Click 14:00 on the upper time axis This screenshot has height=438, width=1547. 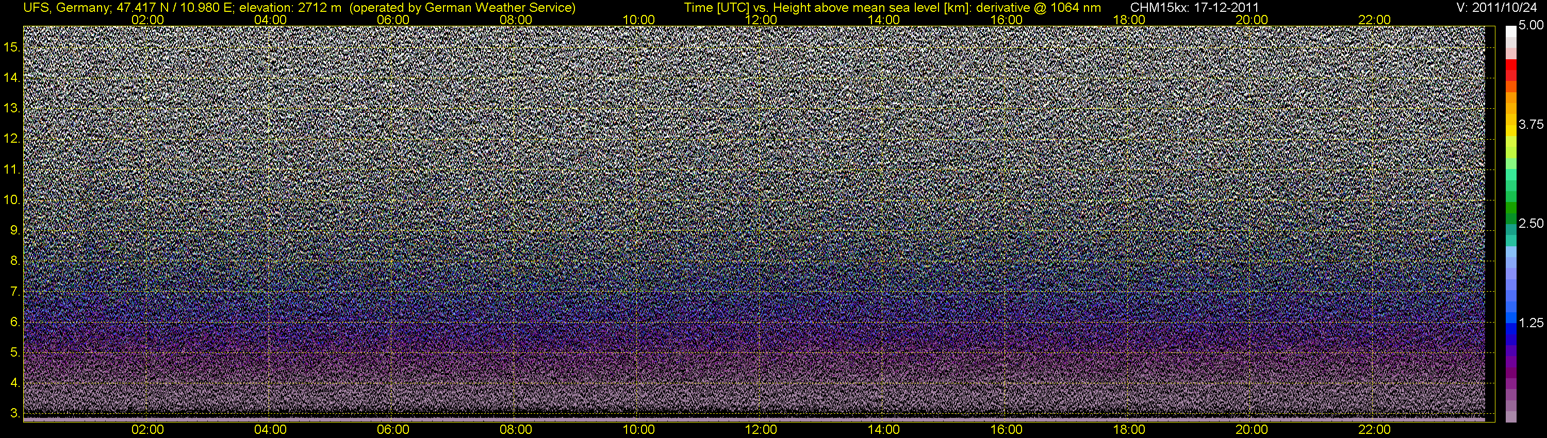point(884,20)
